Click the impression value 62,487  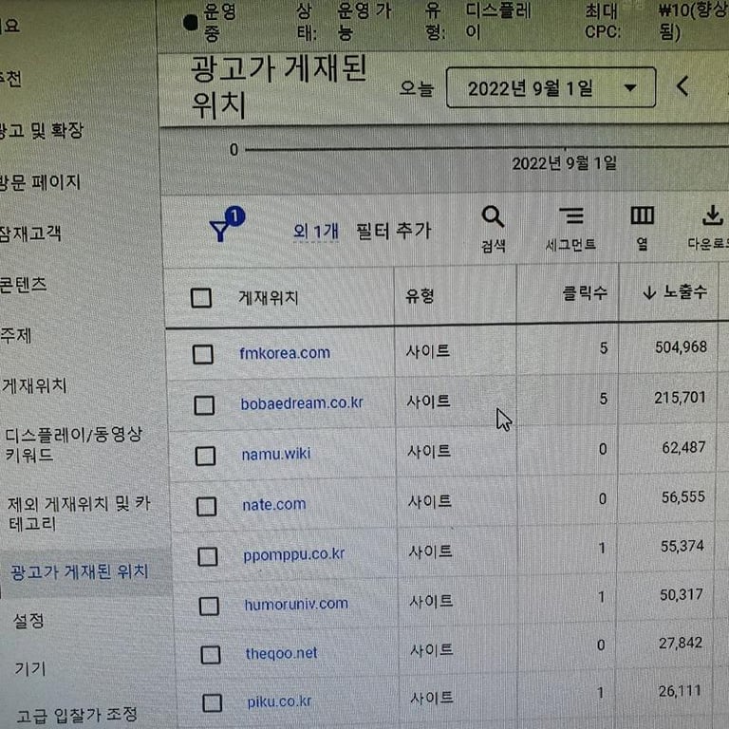pyautogui.click(x=683, y=448)
